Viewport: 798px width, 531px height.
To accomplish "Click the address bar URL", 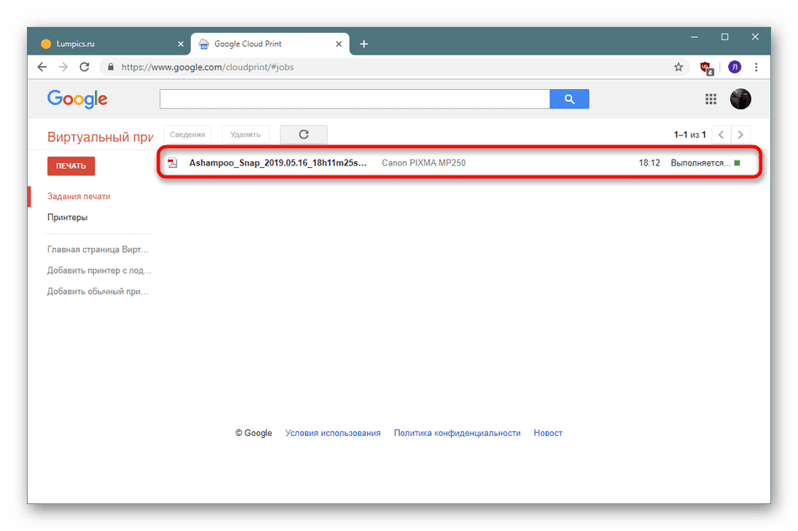I will [207, 66].
